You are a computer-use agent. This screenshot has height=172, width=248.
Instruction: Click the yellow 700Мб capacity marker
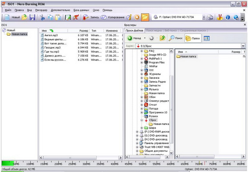[x=199, y=163]
